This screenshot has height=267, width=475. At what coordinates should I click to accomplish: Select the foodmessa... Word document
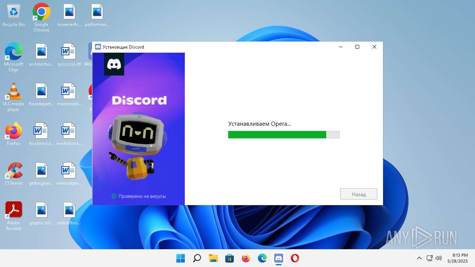coord(41,134)
